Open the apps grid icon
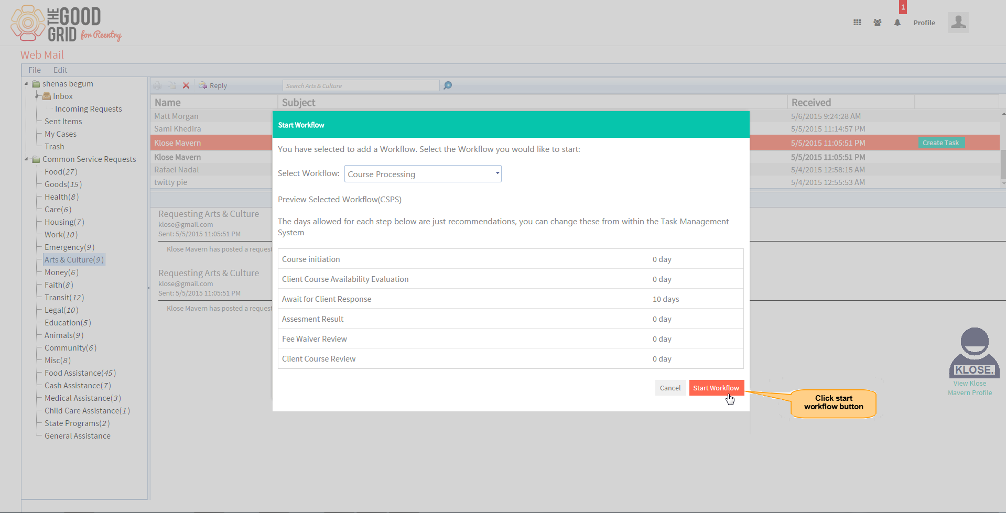Screen dimensions: 1006x513 857,23
